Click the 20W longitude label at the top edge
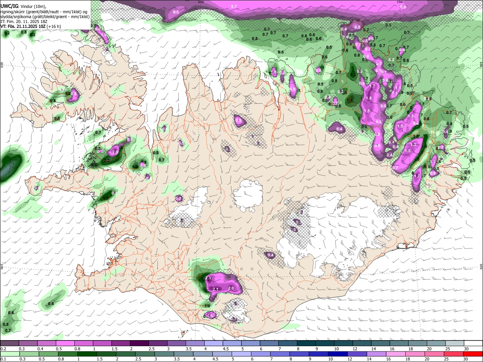483x362 pixels. coord(201,2)
